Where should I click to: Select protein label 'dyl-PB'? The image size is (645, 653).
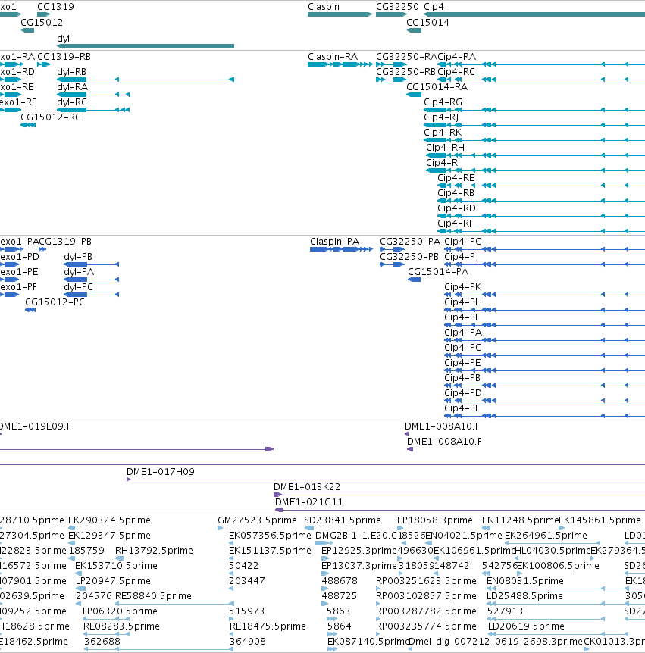pos(78,257)
